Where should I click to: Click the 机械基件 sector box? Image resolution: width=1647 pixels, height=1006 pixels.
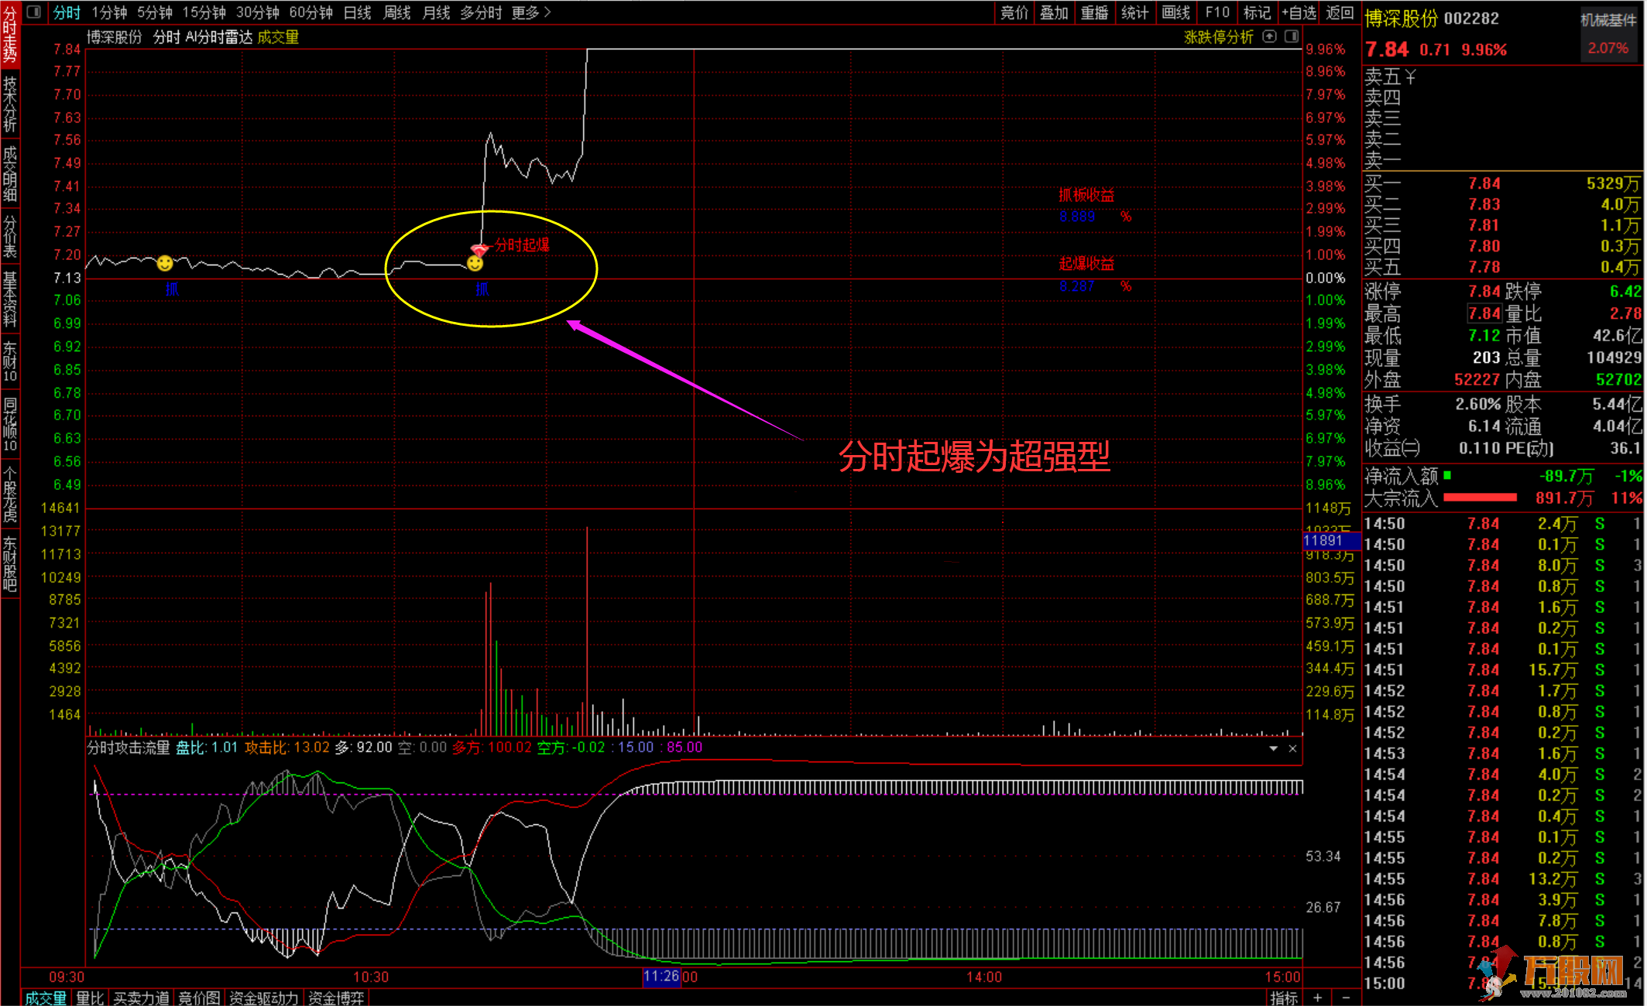tap(1608, 34)
